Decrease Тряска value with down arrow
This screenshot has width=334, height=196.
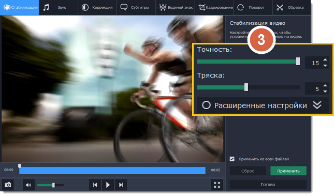coord(325,92)
